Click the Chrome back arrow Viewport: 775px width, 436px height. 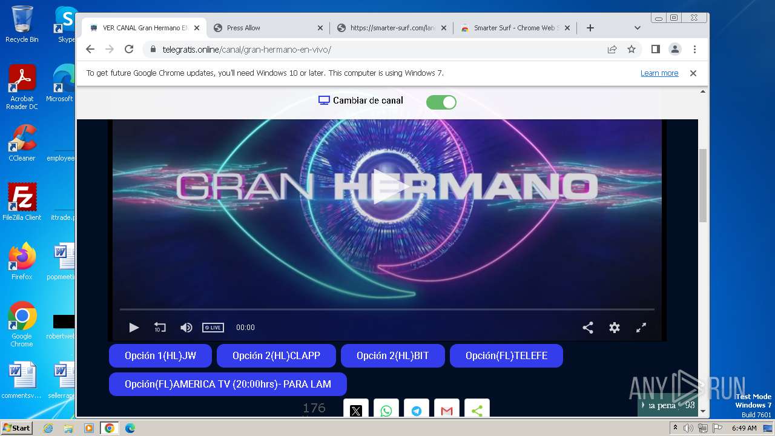click(90, 50)
